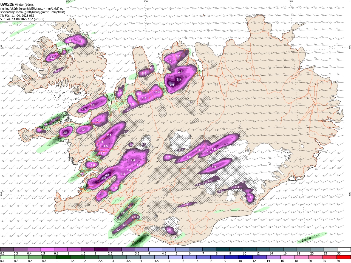Screen dimensions: 351x263
Task: Click the 'rigning/skúrir' legend description line
Action: tap(32, 8)
